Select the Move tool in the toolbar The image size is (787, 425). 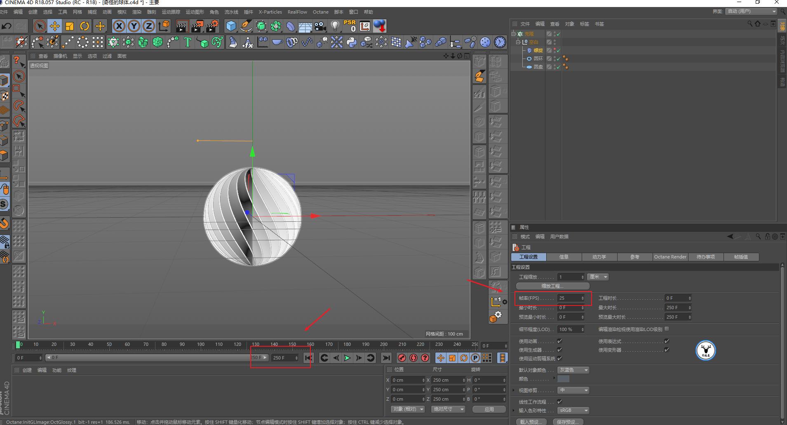tap(55, 26)
